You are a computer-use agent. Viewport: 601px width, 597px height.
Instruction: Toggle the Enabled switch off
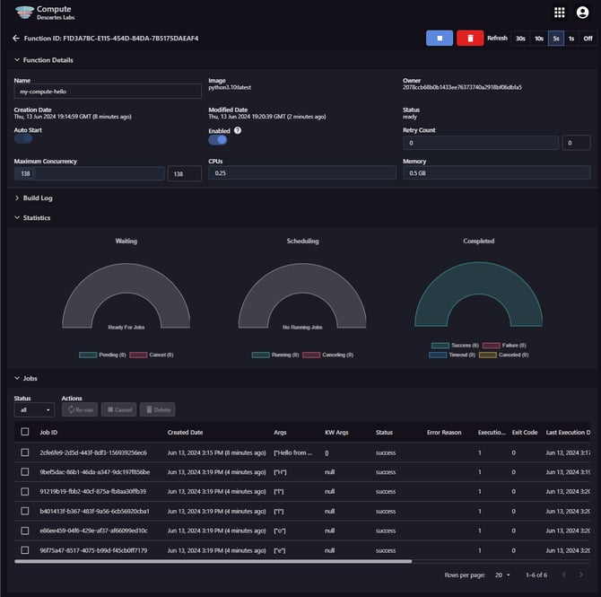218,139
